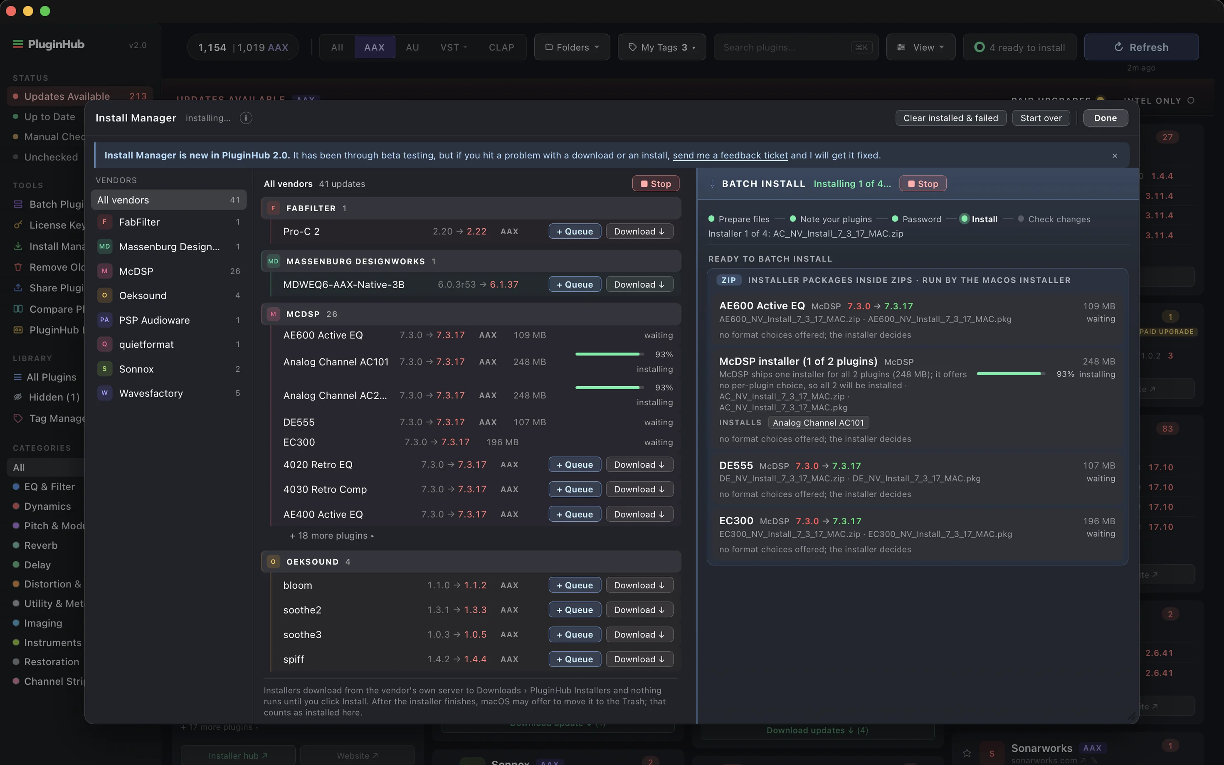Select Sonnox in the vendors list
Viewport: 1224px width, 765px height.
168,369
